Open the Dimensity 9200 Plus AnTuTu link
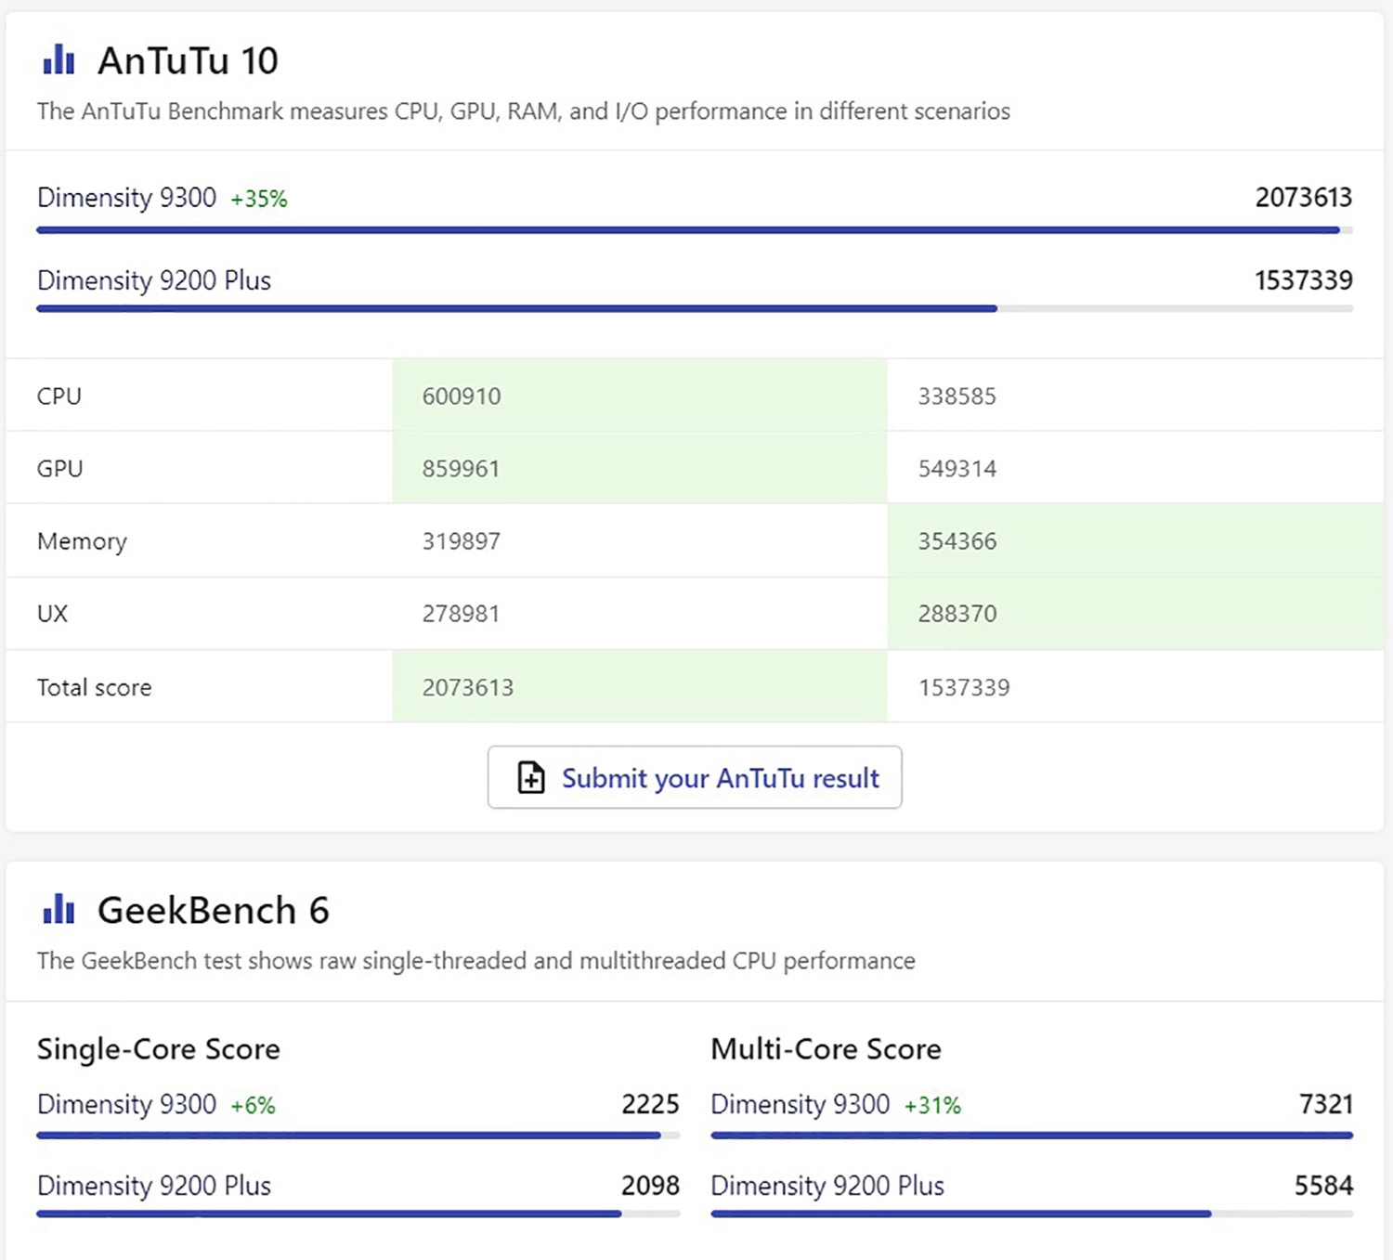1393x1260 pixels. 154,280
